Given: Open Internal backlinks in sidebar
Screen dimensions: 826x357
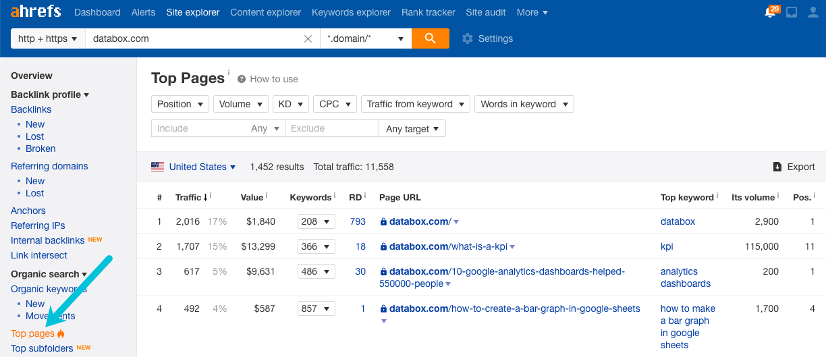Looking at the screenshot, I should [x=48, y=240].
